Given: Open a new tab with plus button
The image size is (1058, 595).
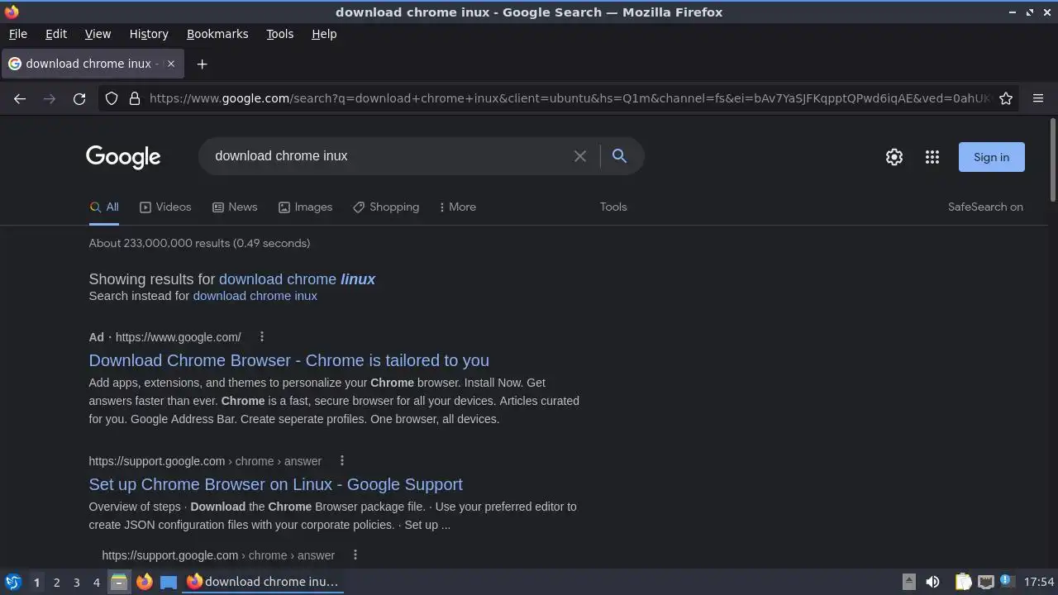Looking at the screenshot, I should (202, 64).
